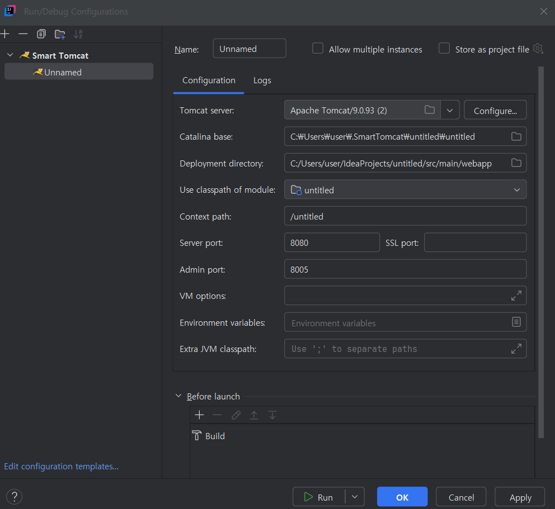Remove the Before launch task
Viewport: 555px width, 509px height.
pos(217,415)
